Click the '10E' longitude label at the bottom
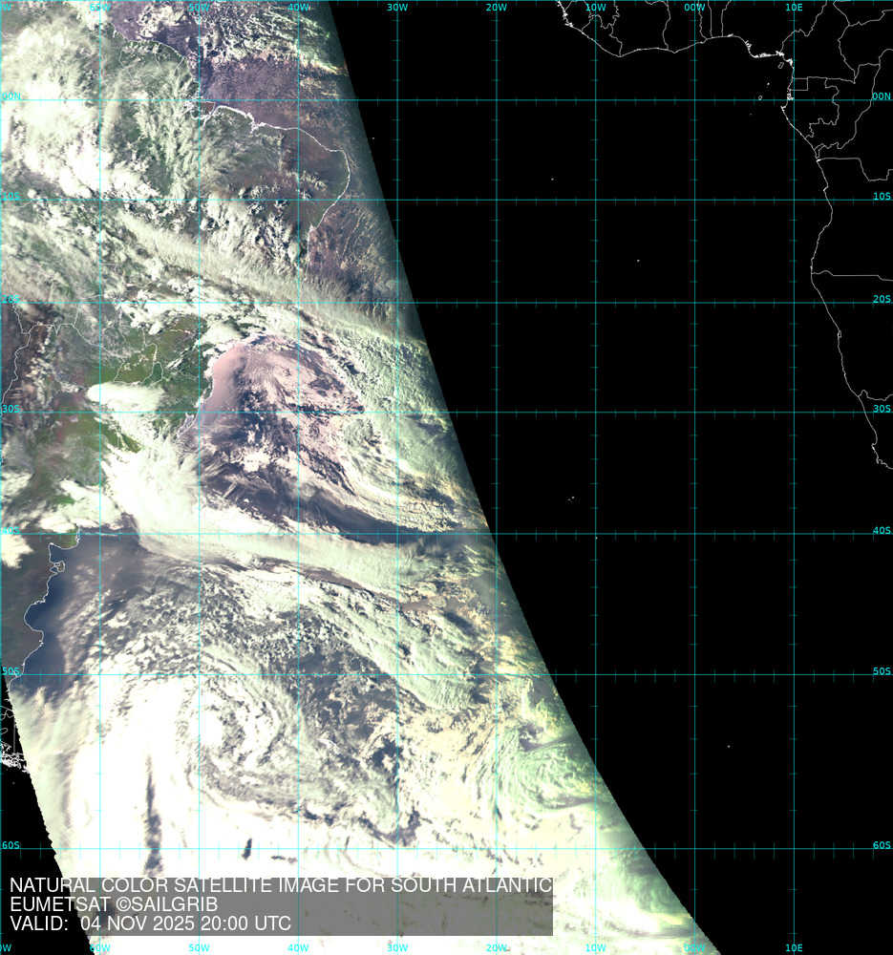893x955 pixels. pyautogui.click(x=793, y=947)
